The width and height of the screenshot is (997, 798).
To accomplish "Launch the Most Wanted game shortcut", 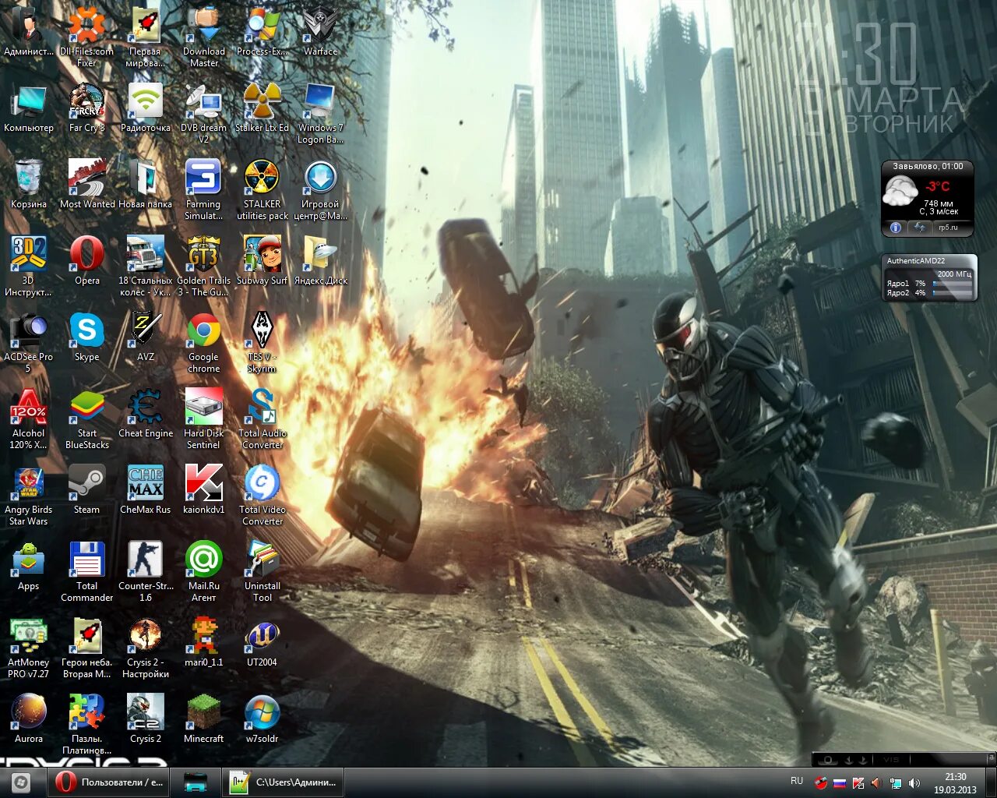I will click(86, 184).
